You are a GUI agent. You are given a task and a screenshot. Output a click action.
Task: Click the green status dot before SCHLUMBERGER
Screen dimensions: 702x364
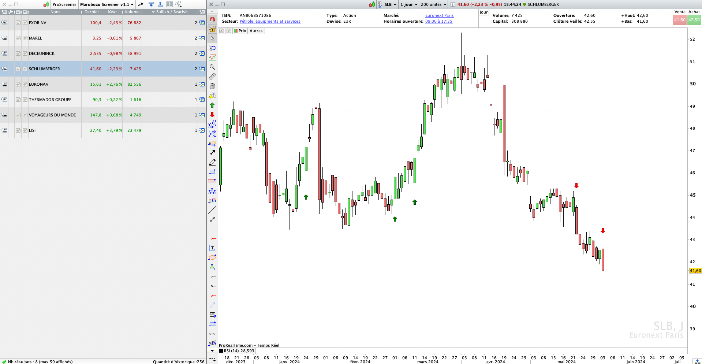tap(524, 4)
